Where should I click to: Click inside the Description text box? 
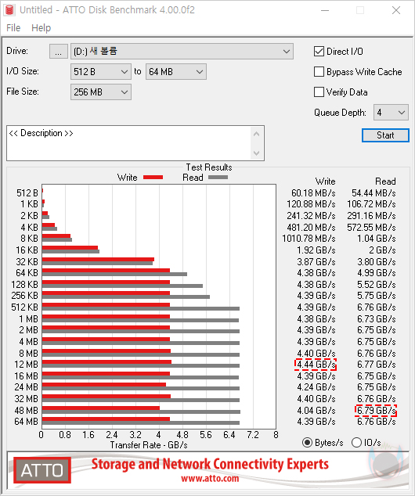[128, 143]
